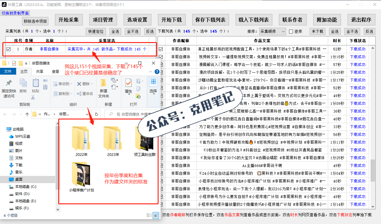Switch to the 主页 ribbon tab

24,71
